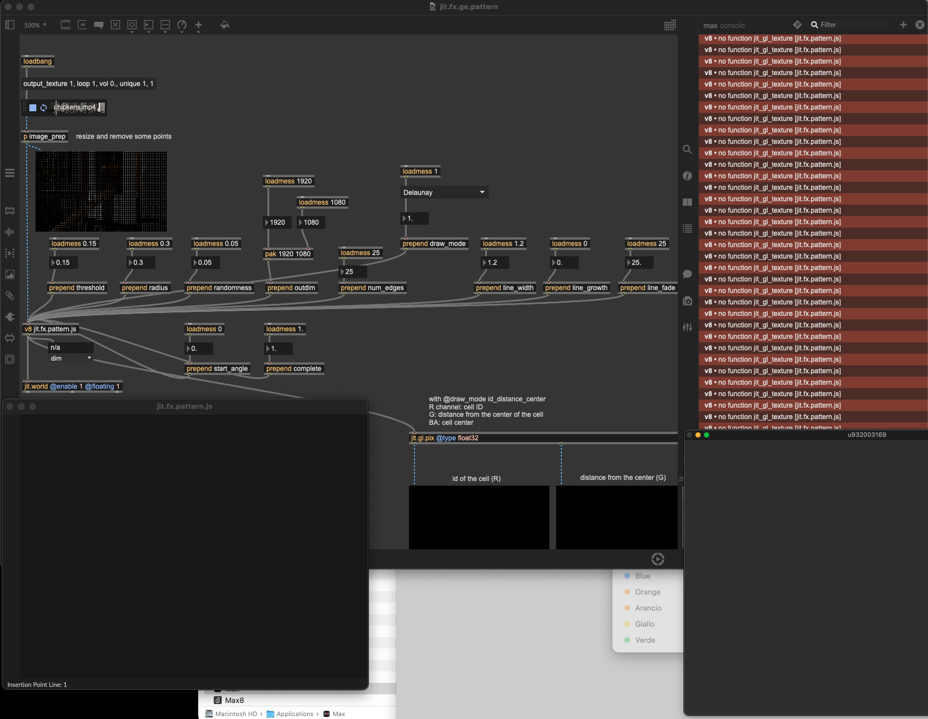Click the grid icon in toolbar
The width and height of the screenshot is (928, 719).
[670, 25]
